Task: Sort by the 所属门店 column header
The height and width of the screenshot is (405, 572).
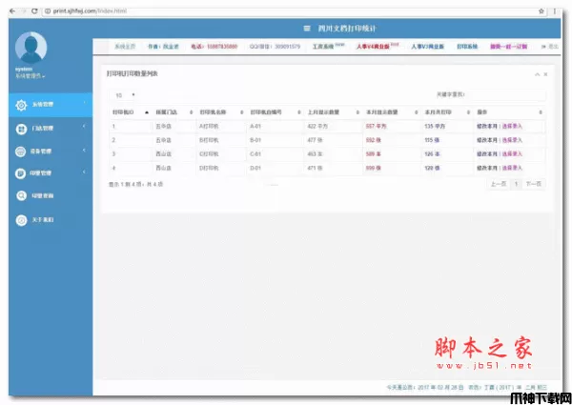Action: 174,112
